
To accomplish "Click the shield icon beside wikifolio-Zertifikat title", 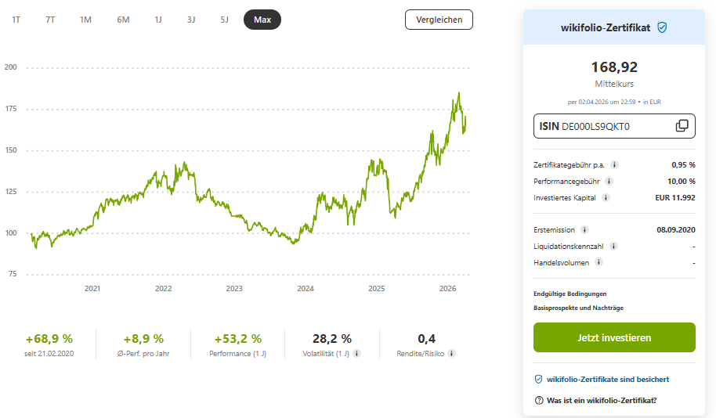I will click(662, 27).
